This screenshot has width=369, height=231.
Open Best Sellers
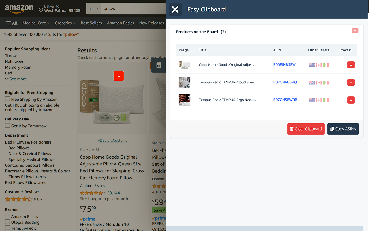click(91, 23)
